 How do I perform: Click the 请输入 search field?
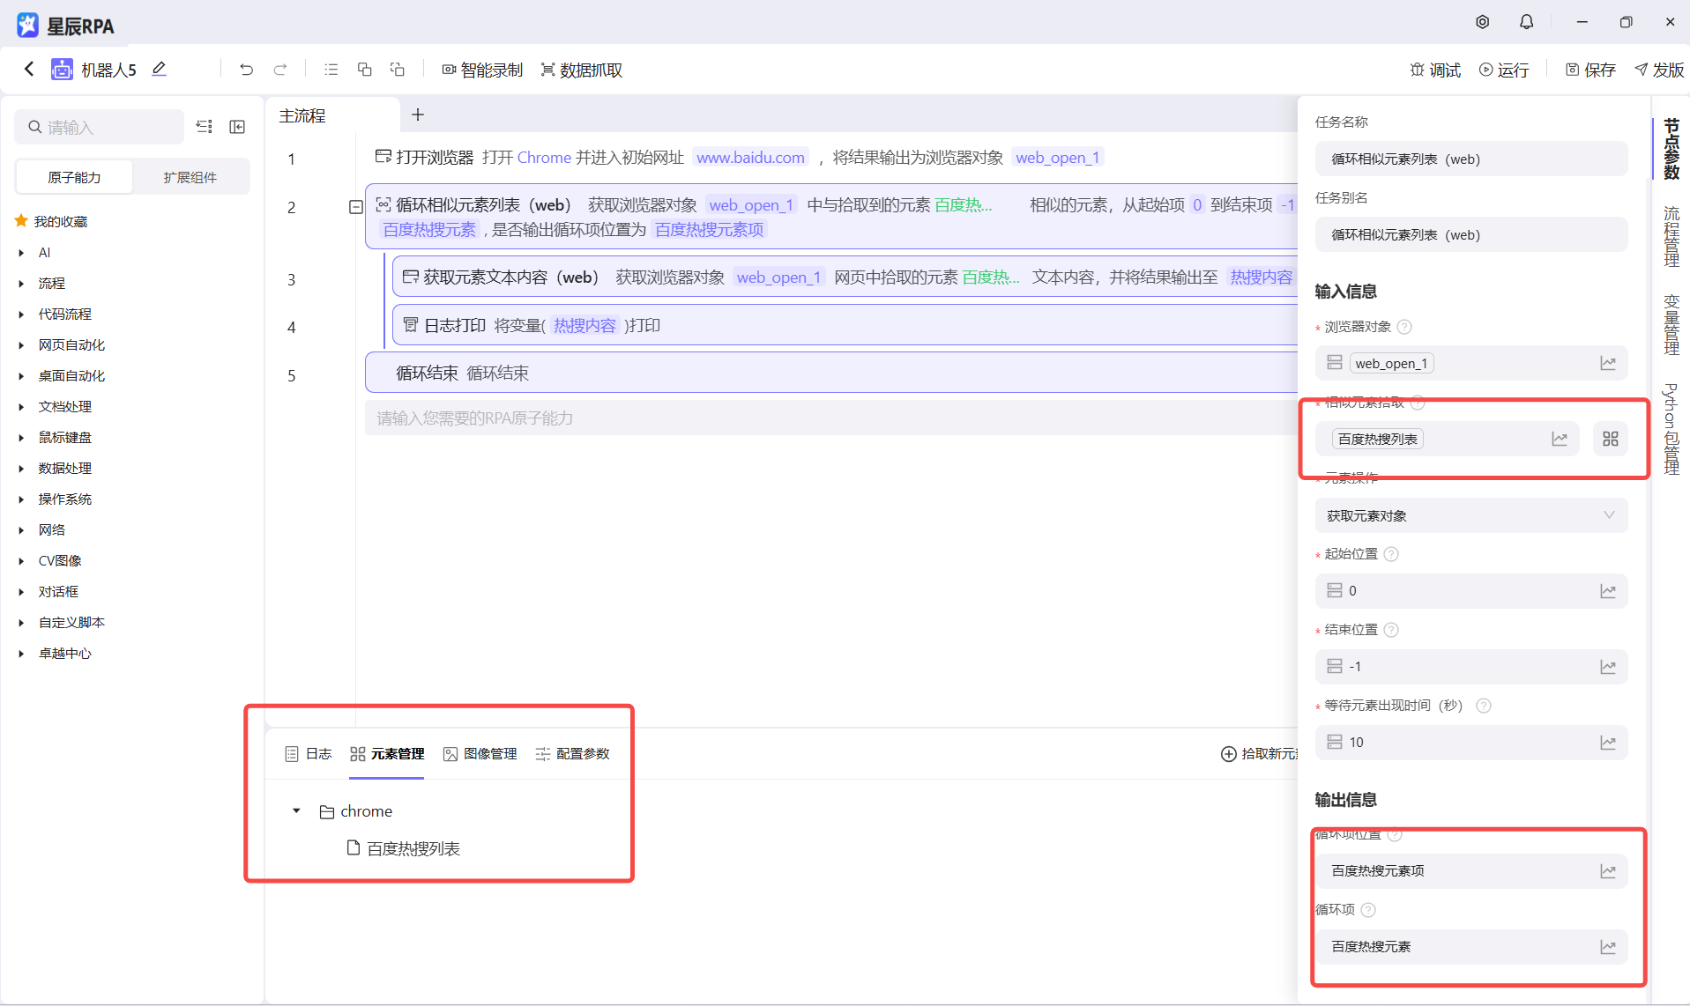pos(106,127)
